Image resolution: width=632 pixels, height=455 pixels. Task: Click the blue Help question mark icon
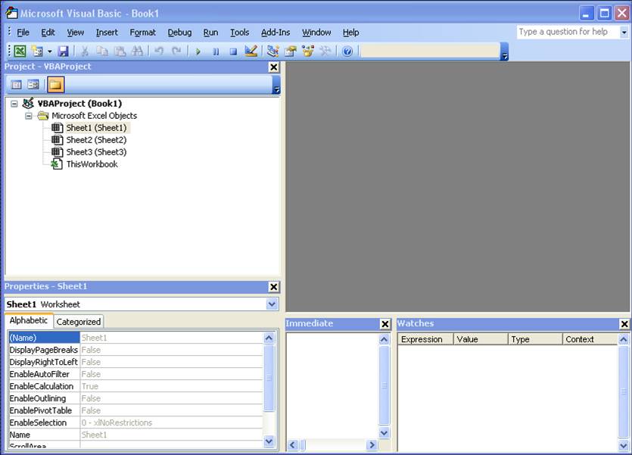tap(347, 51)
